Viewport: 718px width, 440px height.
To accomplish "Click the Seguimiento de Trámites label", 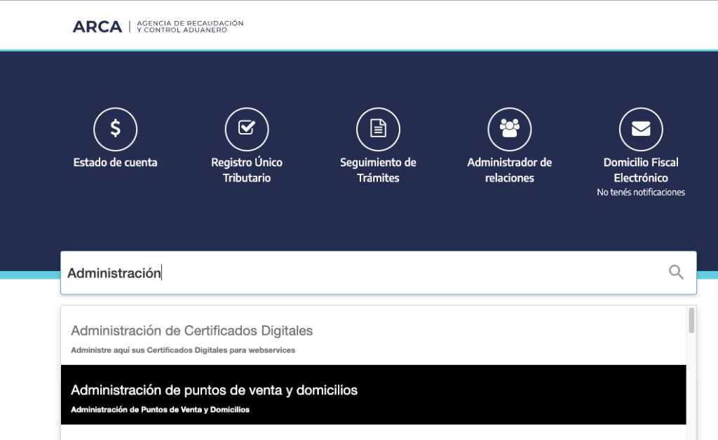I will pos(378,170).
